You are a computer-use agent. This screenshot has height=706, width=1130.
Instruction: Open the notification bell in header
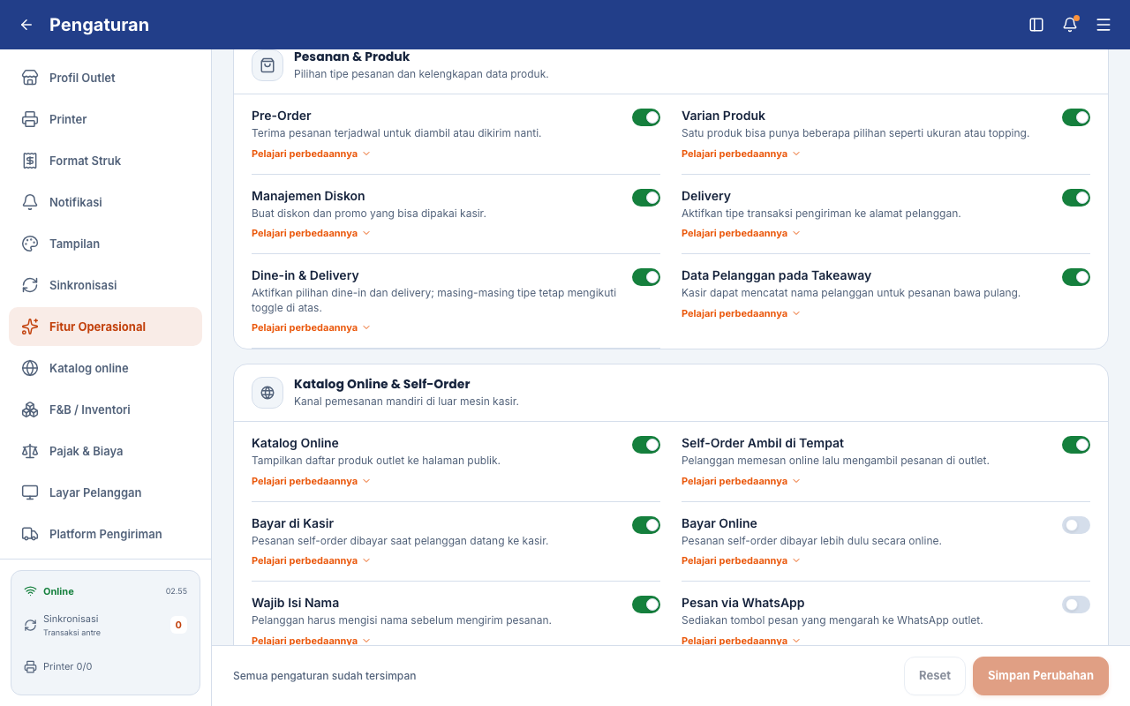pyautogui.click(x=1070, y=25)
